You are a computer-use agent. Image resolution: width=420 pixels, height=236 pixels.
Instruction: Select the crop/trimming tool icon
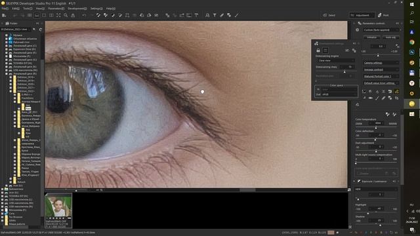point(127,15)
